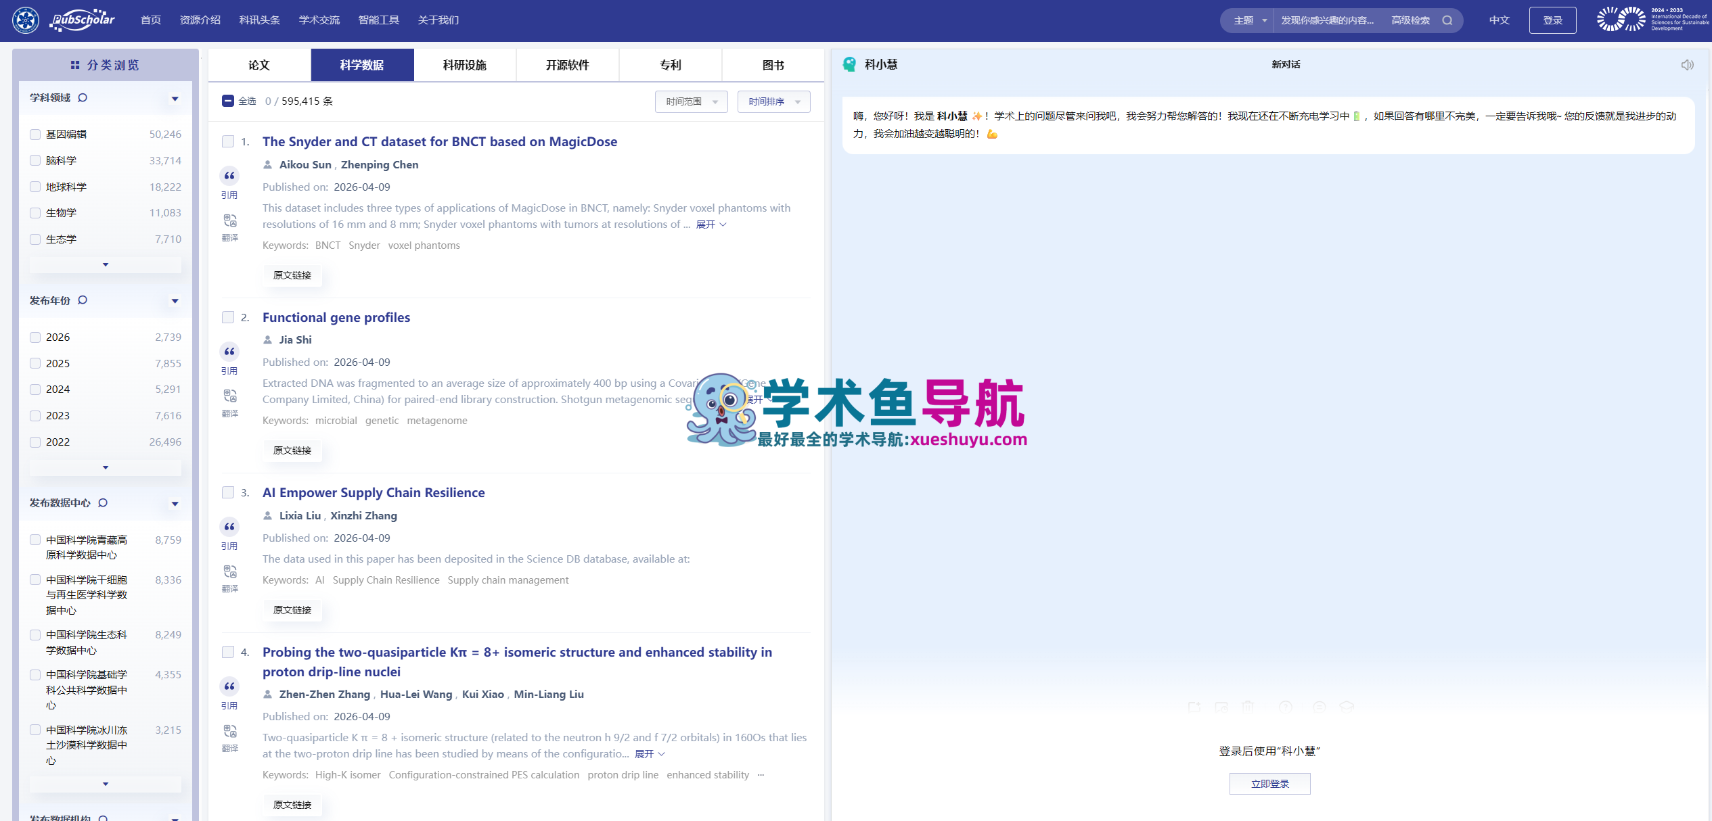Click cite icon for AI Empower Supply Chain
Viewport: 1712px width, 821px height.
click(x=229, y=527)
